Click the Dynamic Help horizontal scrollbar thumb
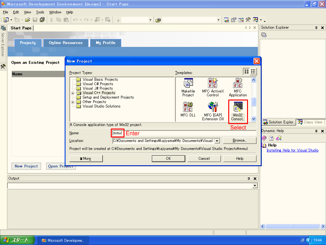 point(292,226)
